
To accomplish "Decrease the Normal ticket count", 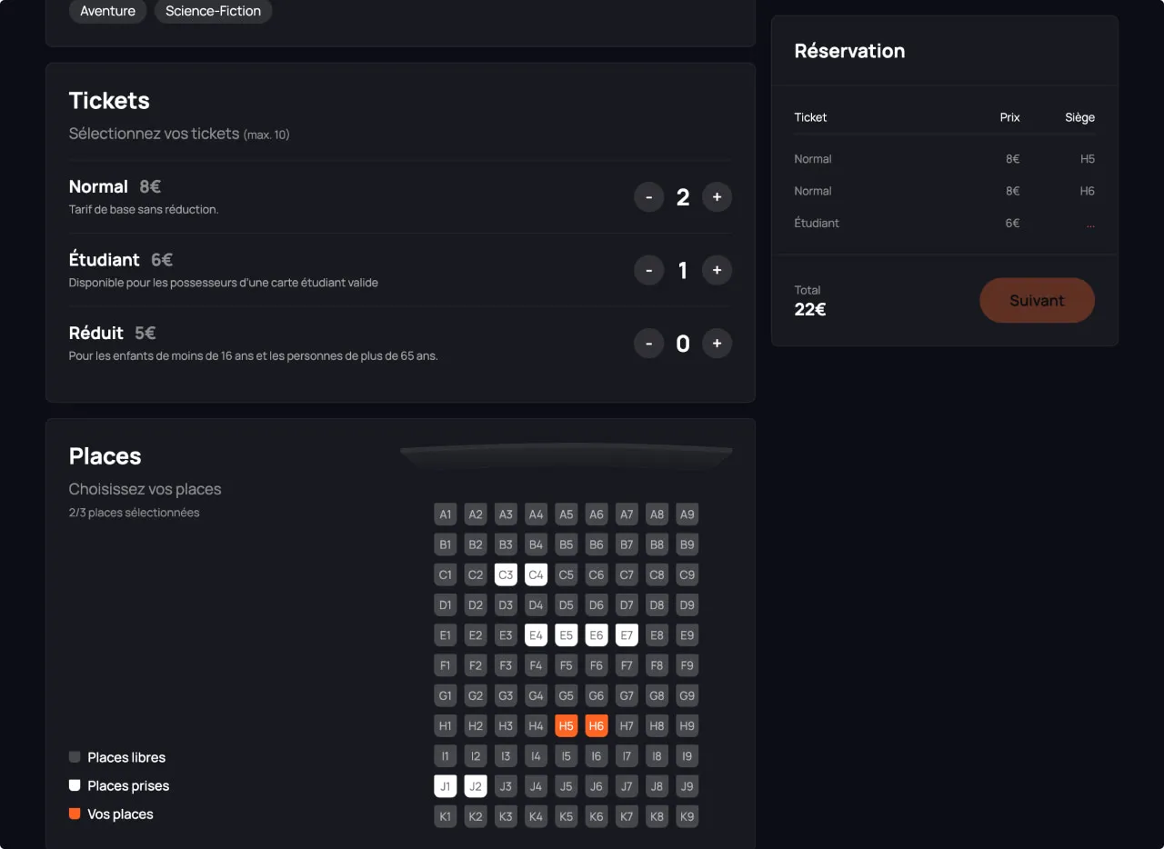I will pos(649,197).
